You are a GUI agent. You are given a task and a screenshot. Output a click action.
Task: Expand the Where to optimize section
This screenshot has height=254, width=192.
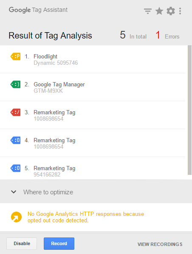96,192
